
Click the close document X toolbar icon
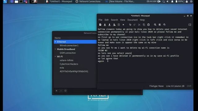tap(123, 25)
